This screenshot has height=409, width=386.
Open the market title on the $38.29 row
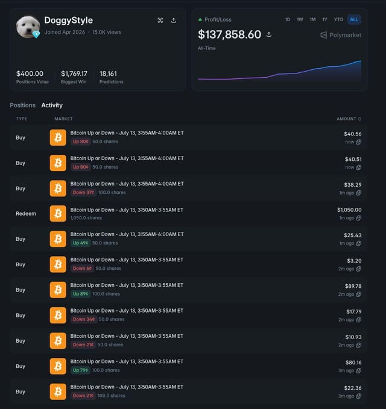click(127, 184)
